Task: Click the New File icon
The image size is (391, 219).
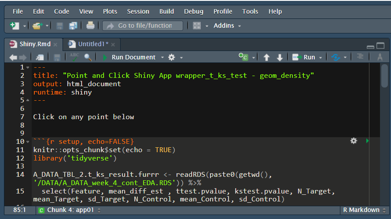Action: coord(15,26)
